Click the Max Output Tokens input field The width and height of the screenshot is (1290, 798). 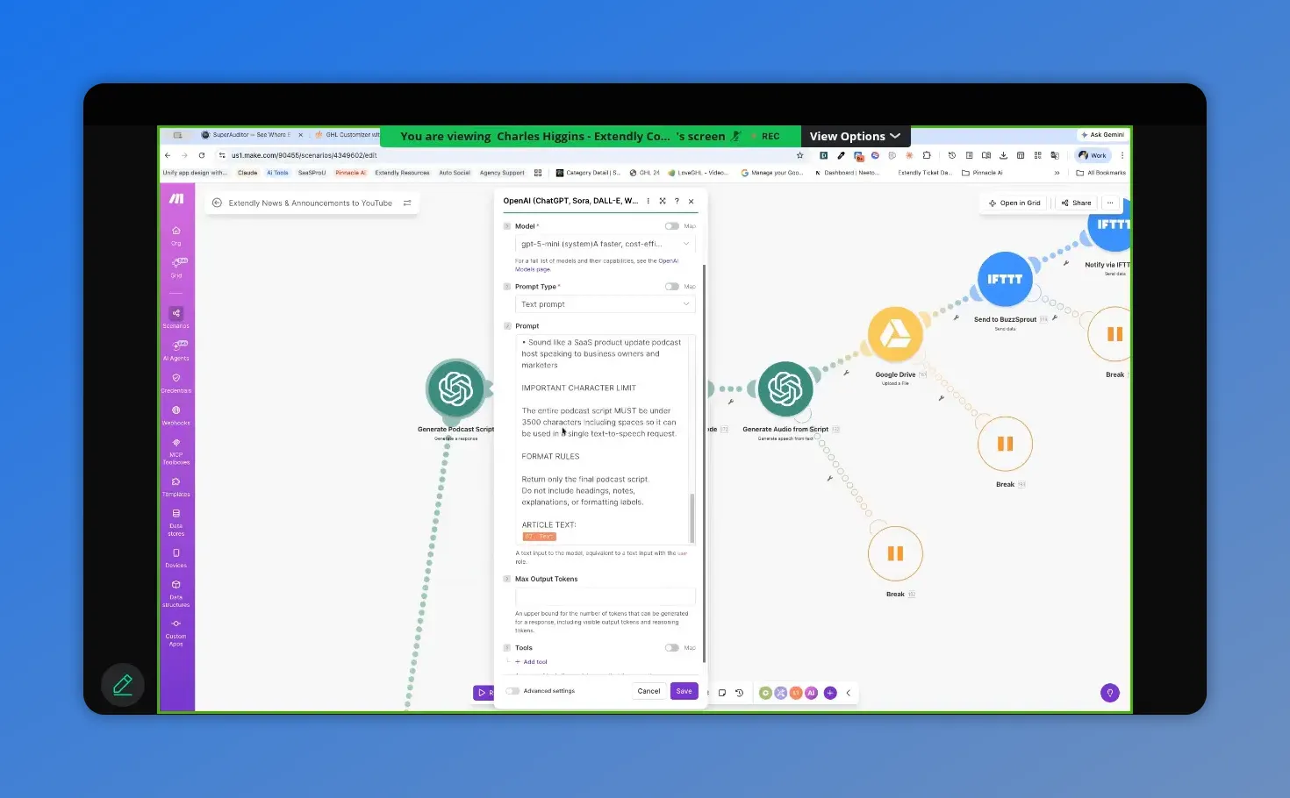(605, 596)
